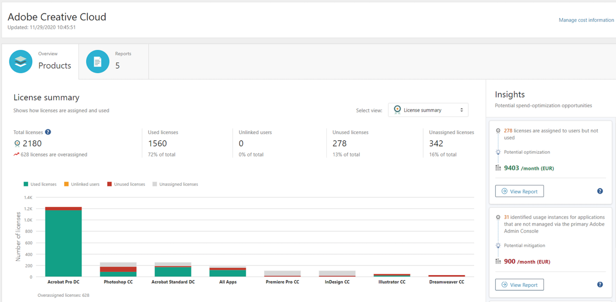Viewport: 616px width, 302px height.
Task: Click the green Used licenses legend swatch
Action: [26, 184]
